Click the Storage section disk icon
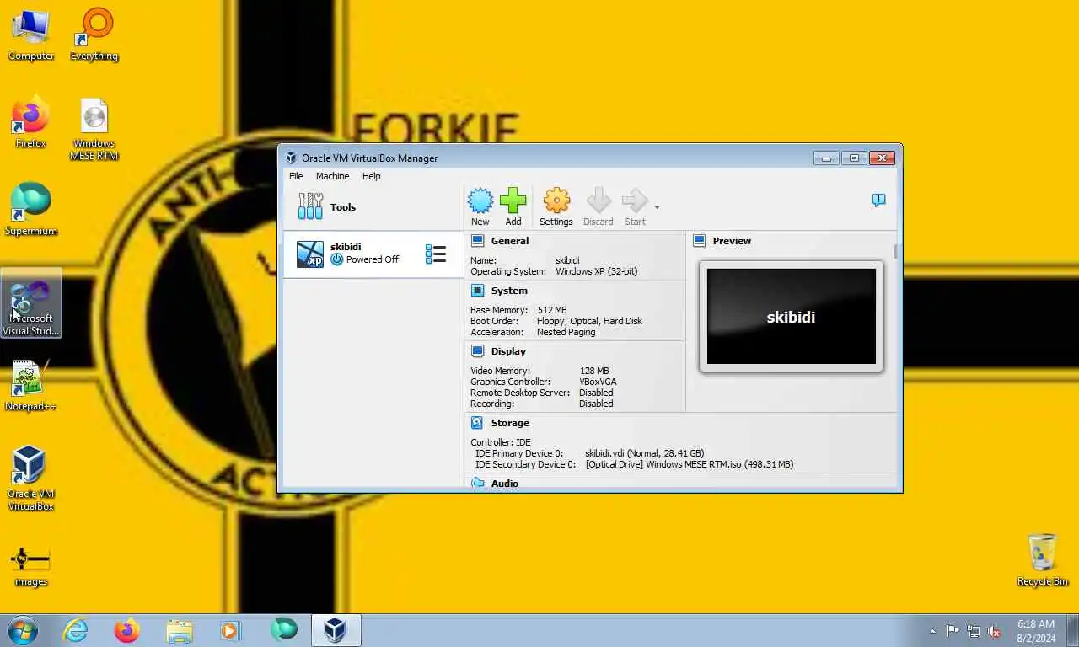This screenshot has height=647, width=1079. 477,423
